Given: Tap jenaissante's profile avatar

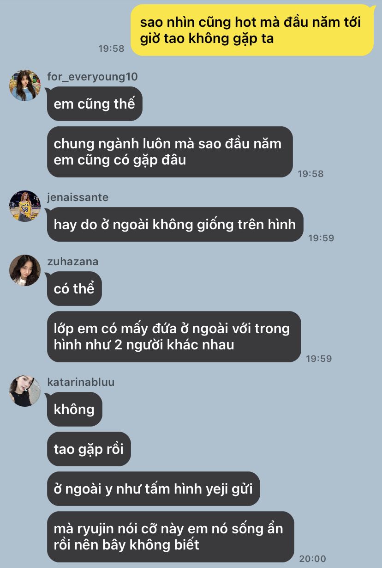Looking at the screenshot, I should (x=25, y=206).
